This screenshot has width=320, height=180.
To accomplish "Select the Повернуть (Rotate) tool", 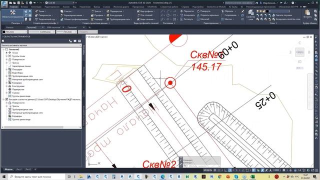I will [203, 11].
